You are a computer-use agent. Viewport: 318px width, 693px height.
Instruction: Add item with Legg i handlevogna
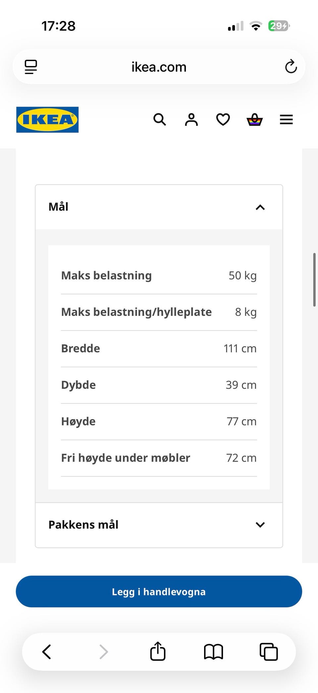159,591
